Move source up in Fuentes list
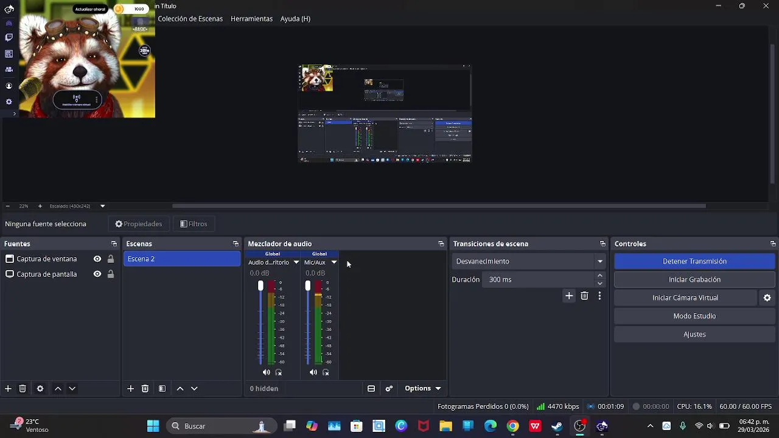This screenshot has height=438, width=779. pyautogui.click(x=58, y=389)
